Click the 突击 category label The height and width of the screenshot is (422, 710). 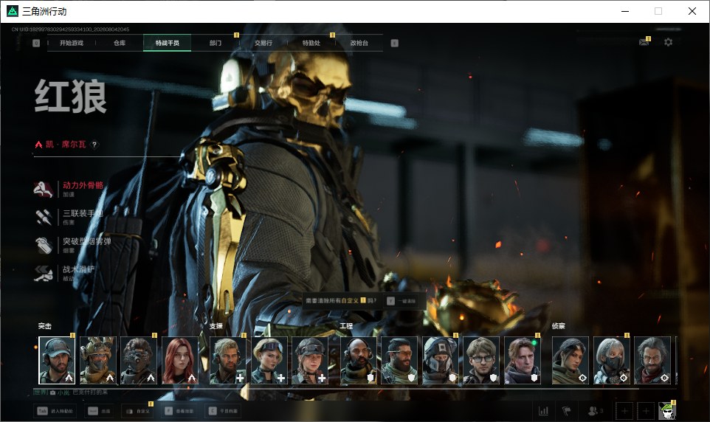click(44, 326)
